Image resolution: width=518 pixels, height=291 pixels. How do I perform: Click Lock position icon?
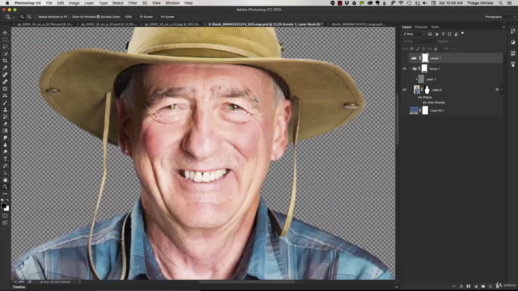pos(424,48)
